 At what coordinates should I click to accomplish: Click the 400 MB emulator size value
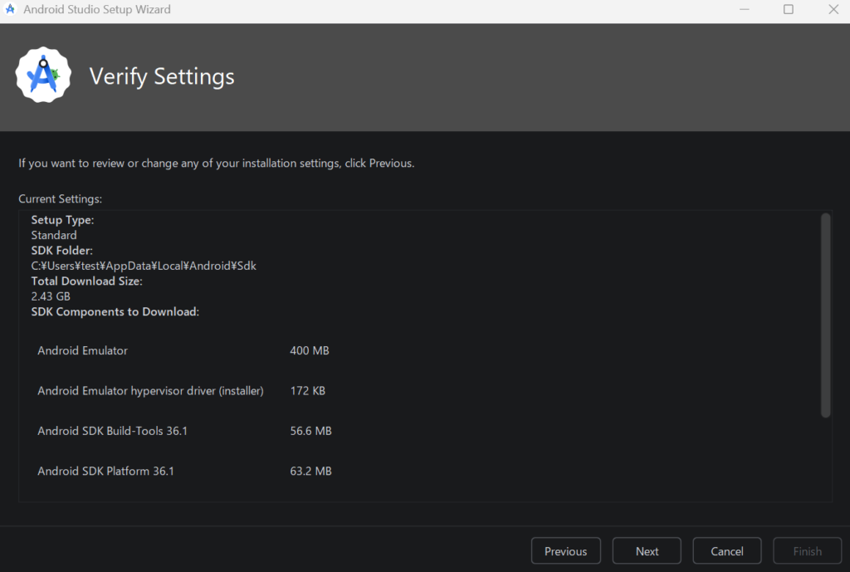[x=310, y=350]
